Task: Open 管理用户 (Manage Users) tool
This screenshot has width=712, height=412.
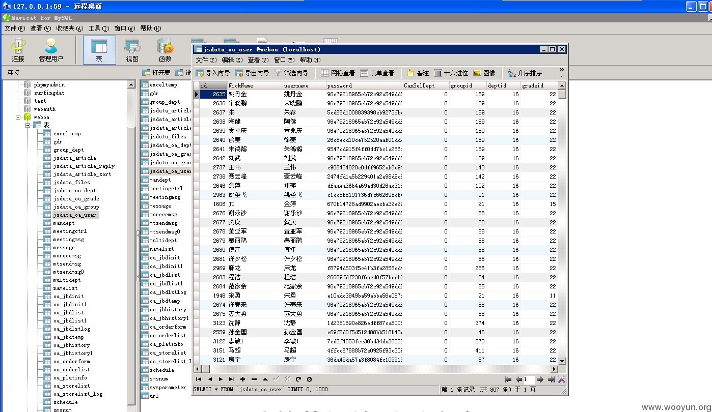Action: click(51, 50)
